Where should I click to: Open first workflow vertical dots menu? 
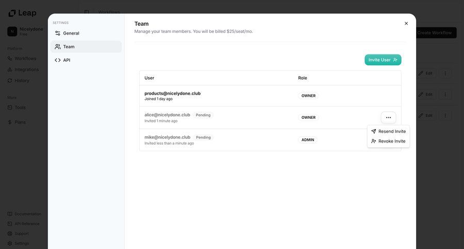[445, 73]
